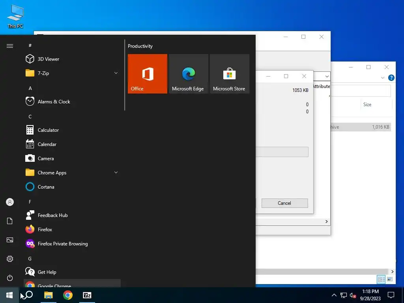Open taskbar Search
This screenshot has height=303, width=404.
point(29,295)
